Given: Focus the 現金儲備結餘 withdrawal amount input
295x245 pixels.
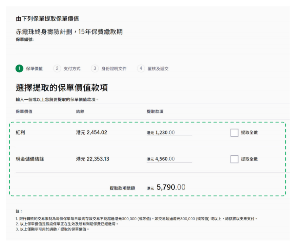Looking at the screenshot, I should 173,159.
